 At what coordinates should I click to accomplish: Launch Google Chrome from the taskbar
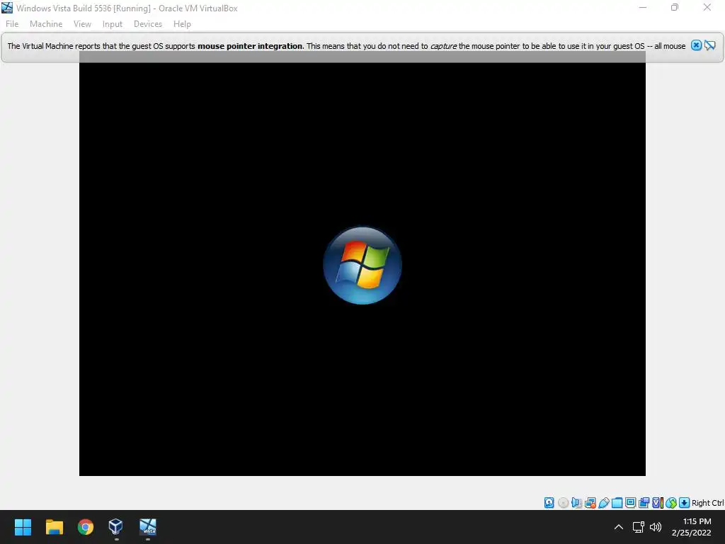86,527
